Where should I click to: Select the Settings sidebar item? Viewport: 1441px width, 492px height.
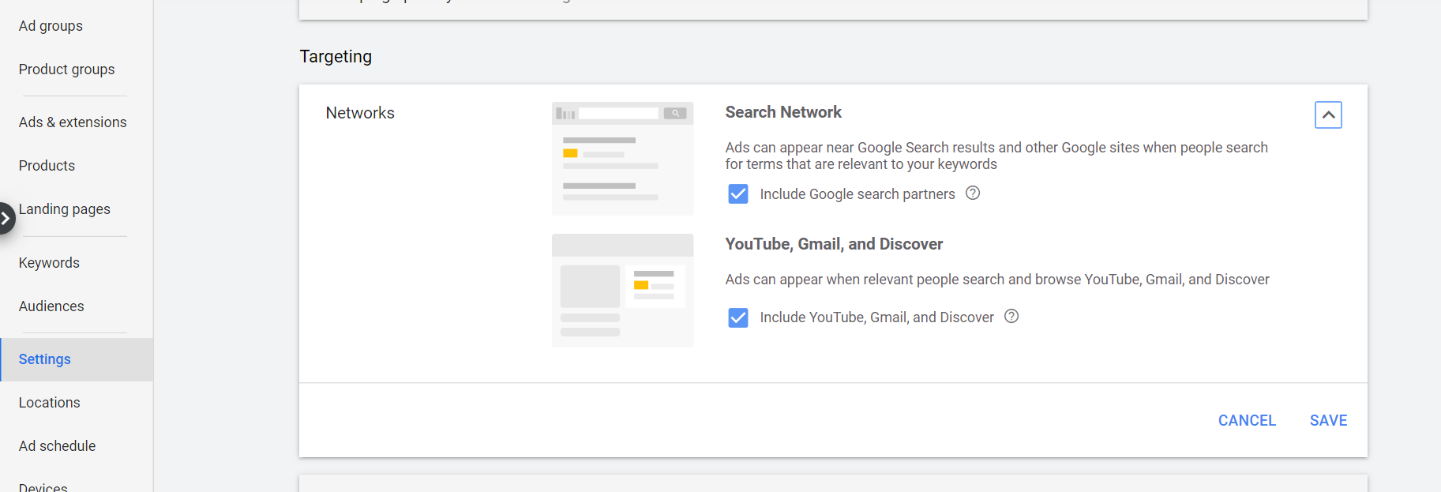[x=45, y=359]
